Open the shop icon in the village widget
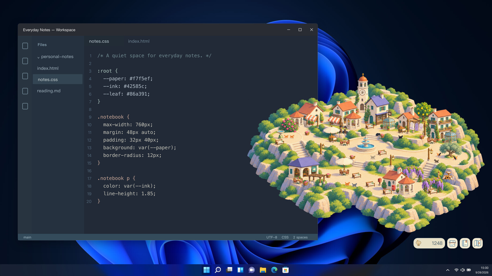This screenshot has width=492, height=276. tap(452, 243)
